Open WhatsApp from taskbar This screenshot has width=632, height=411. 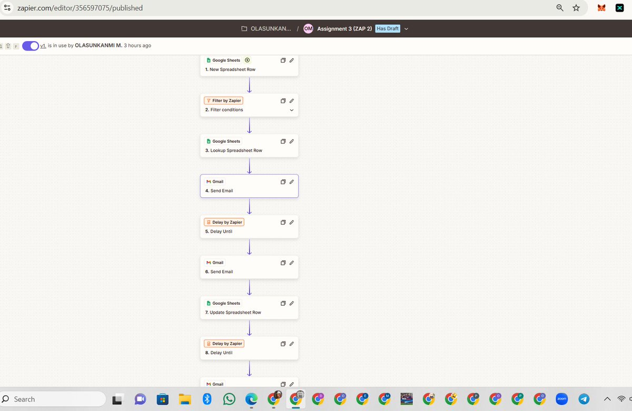point(230,399)
